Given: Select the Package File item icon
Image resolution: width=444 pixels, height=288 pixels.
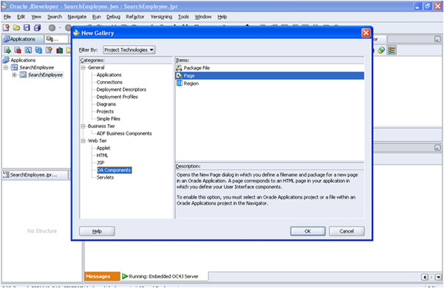Looking at the screenshot, I should click(179, 68).
